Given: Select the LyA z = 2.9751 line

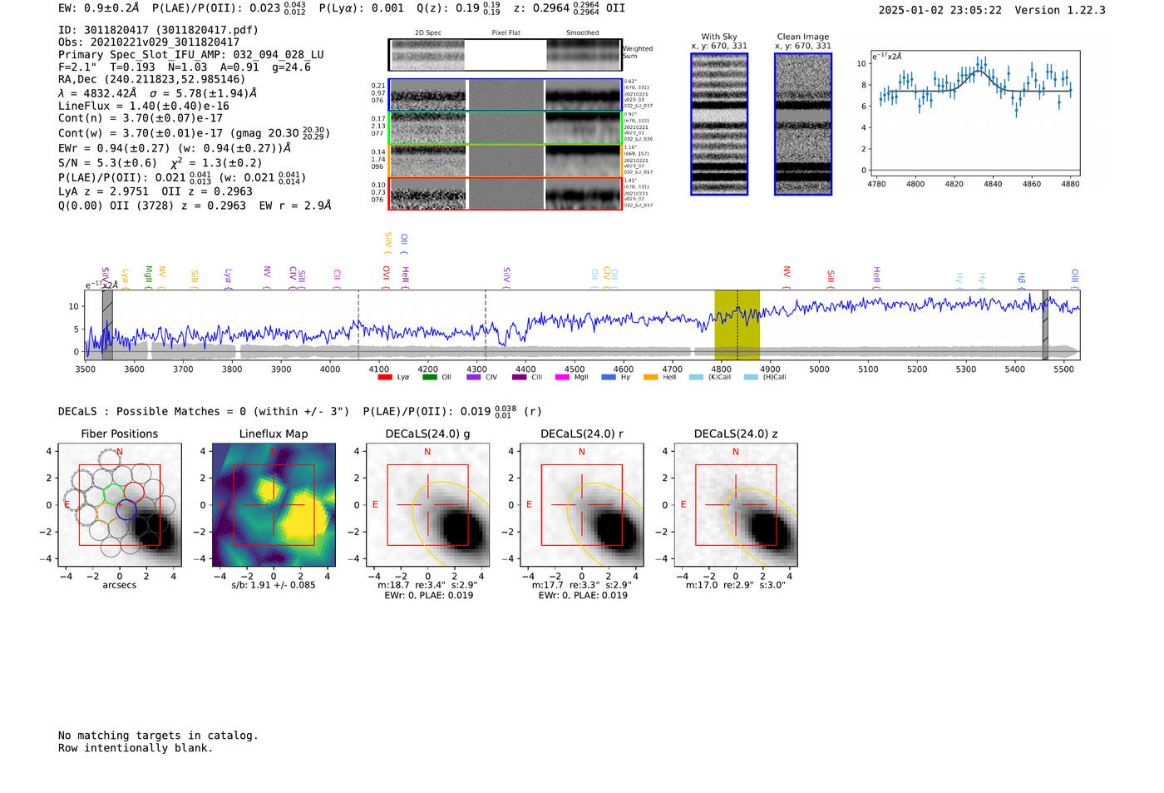Looking at the screenshot, I should point(155,191).
